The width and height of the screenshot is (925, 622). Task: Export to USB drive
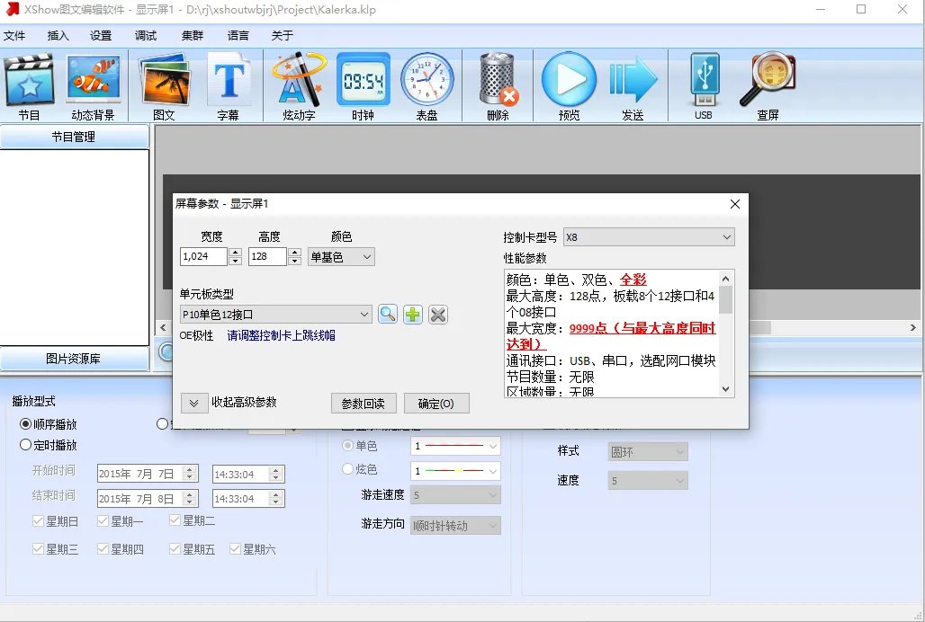pyautogui.click(x=703, y=84)
